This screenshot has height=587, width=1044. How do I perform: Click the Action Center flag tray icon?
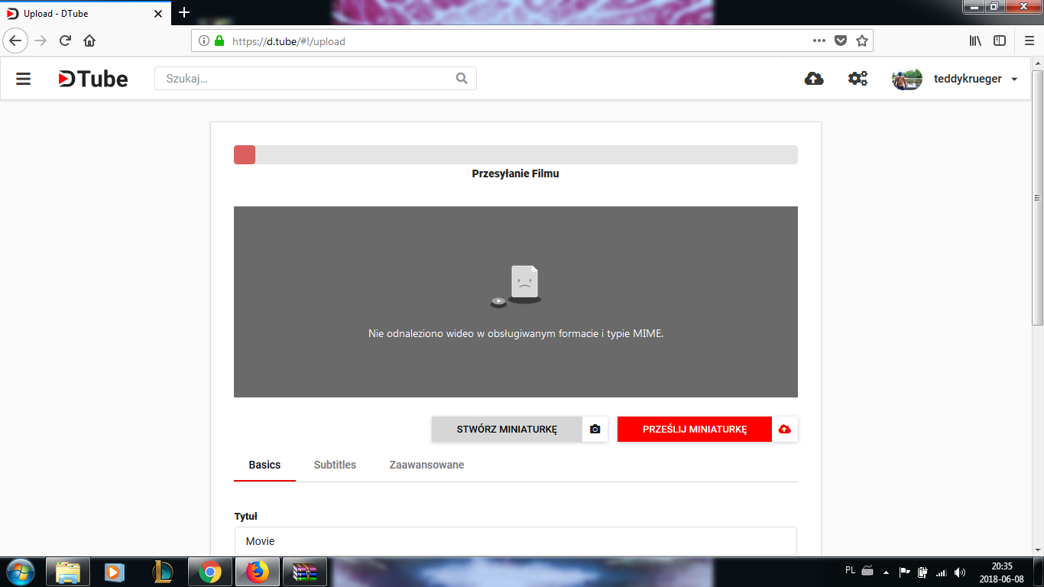click(904, 572)
